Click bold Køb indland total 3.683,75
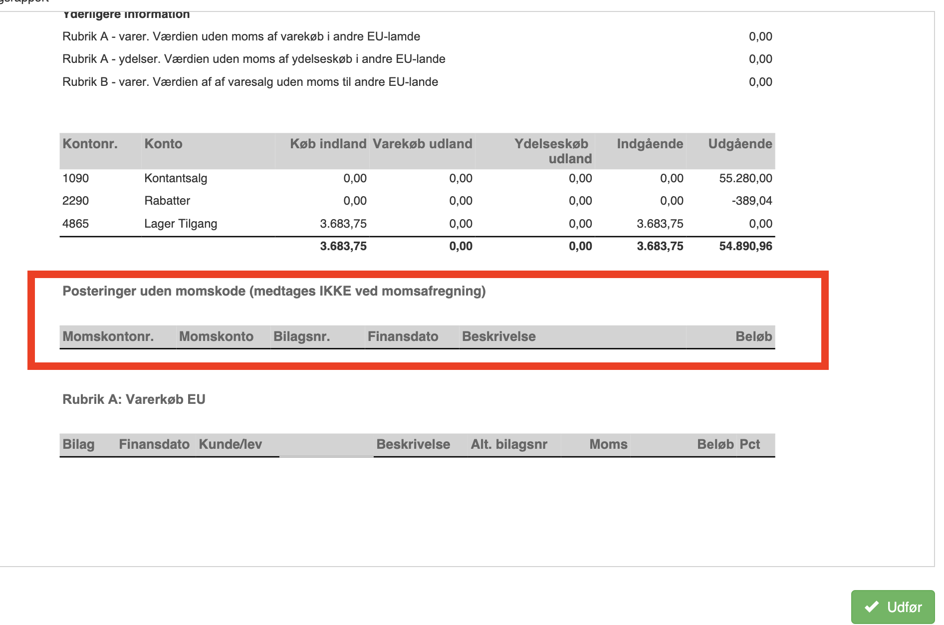This screenshot has height=625, width=944. click(x=343, y=246)
